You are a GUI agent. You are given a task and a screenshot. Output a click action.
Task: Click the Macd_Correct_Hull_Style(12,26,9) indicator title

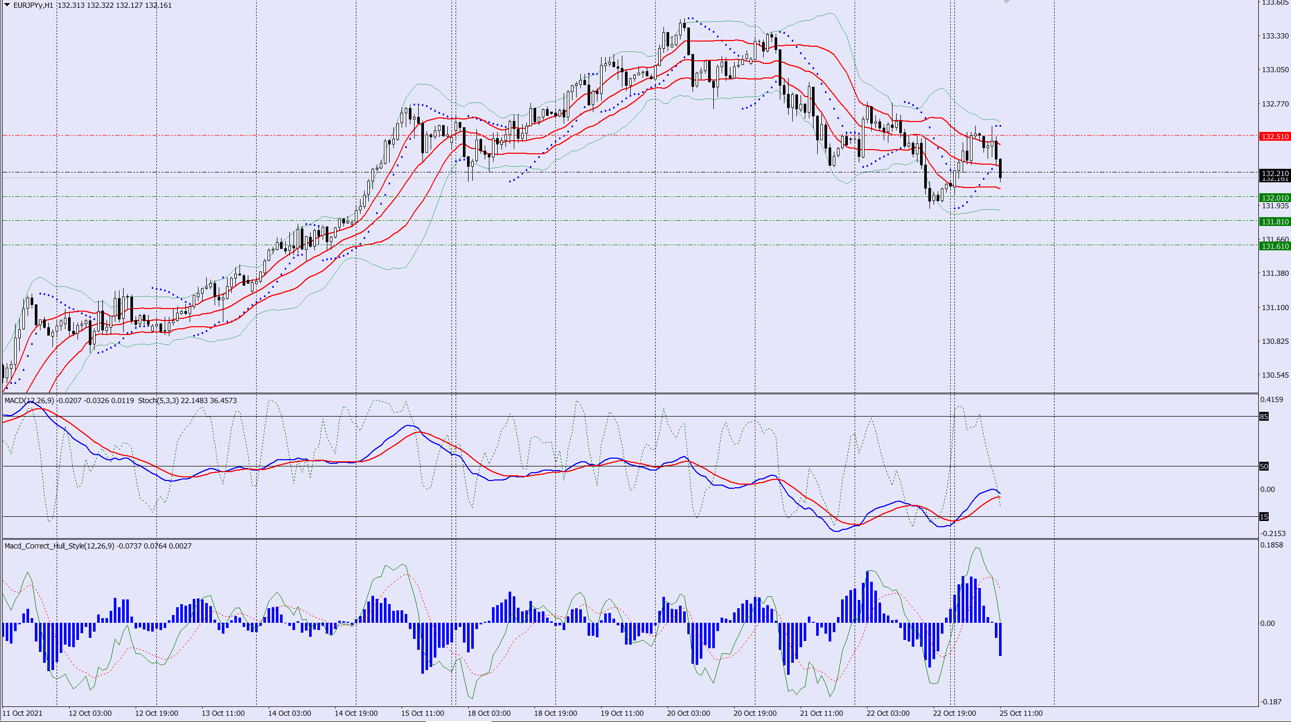coord(59,546)
